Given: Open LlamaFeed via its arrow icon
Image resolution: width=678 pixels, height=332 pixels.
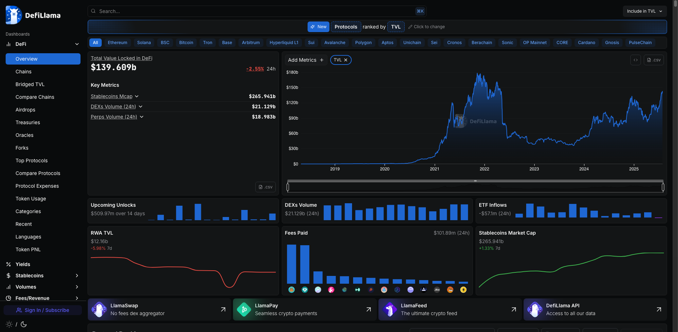Looking at the screenshot, I should tap(514, 310).
